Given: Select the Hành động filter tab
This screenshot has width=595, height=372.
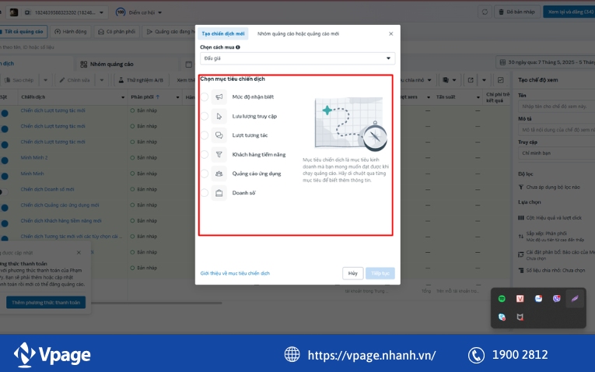Looking at the screenshot, I should (x=70, y=31).
